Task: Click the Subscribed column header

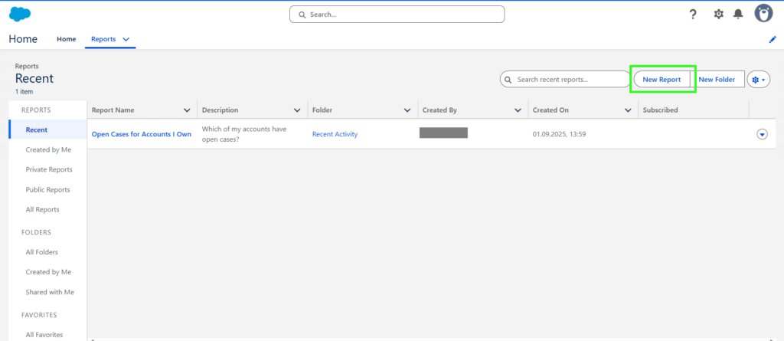Action: pyautogui.click(x=661, y=110)
